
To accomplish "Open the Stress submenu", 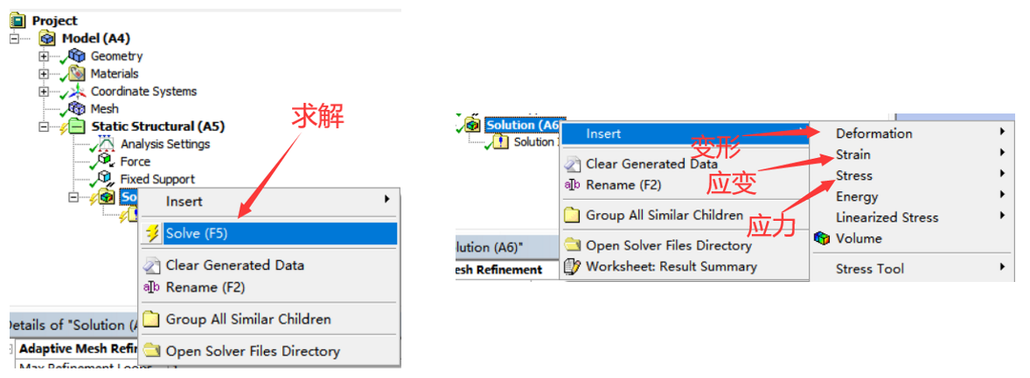I will 854,175.
